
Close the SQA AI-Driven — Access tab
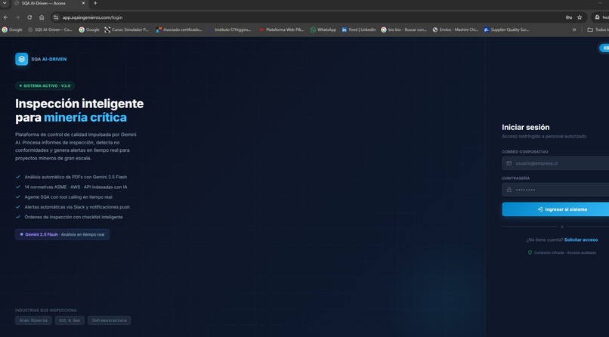84,3
